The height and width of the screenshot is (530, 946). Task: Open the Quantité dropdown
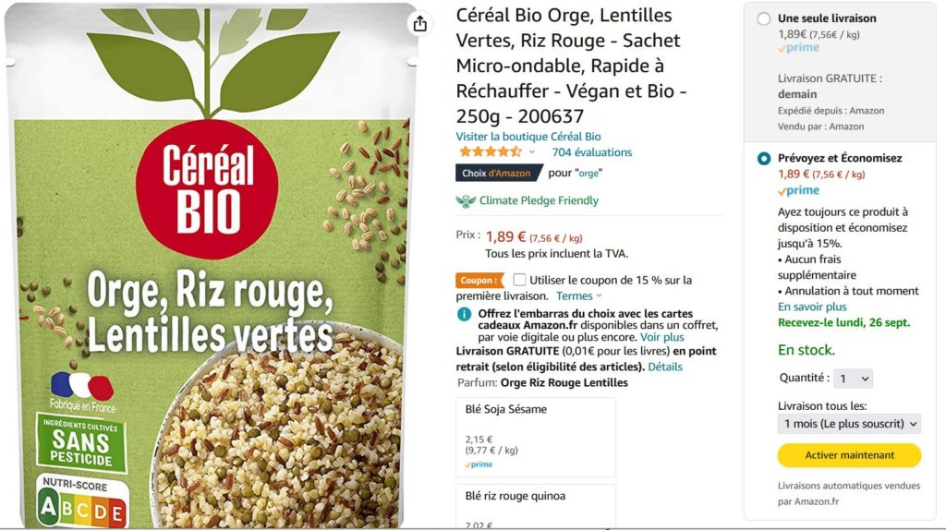pyautogui.click(x=853, y=379)
